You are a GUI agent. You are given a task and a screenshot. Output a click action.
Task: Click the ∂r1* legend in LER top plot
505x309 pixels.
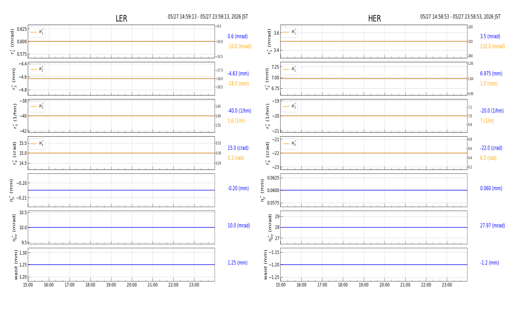pyautogui.click(x=37, y=32)
